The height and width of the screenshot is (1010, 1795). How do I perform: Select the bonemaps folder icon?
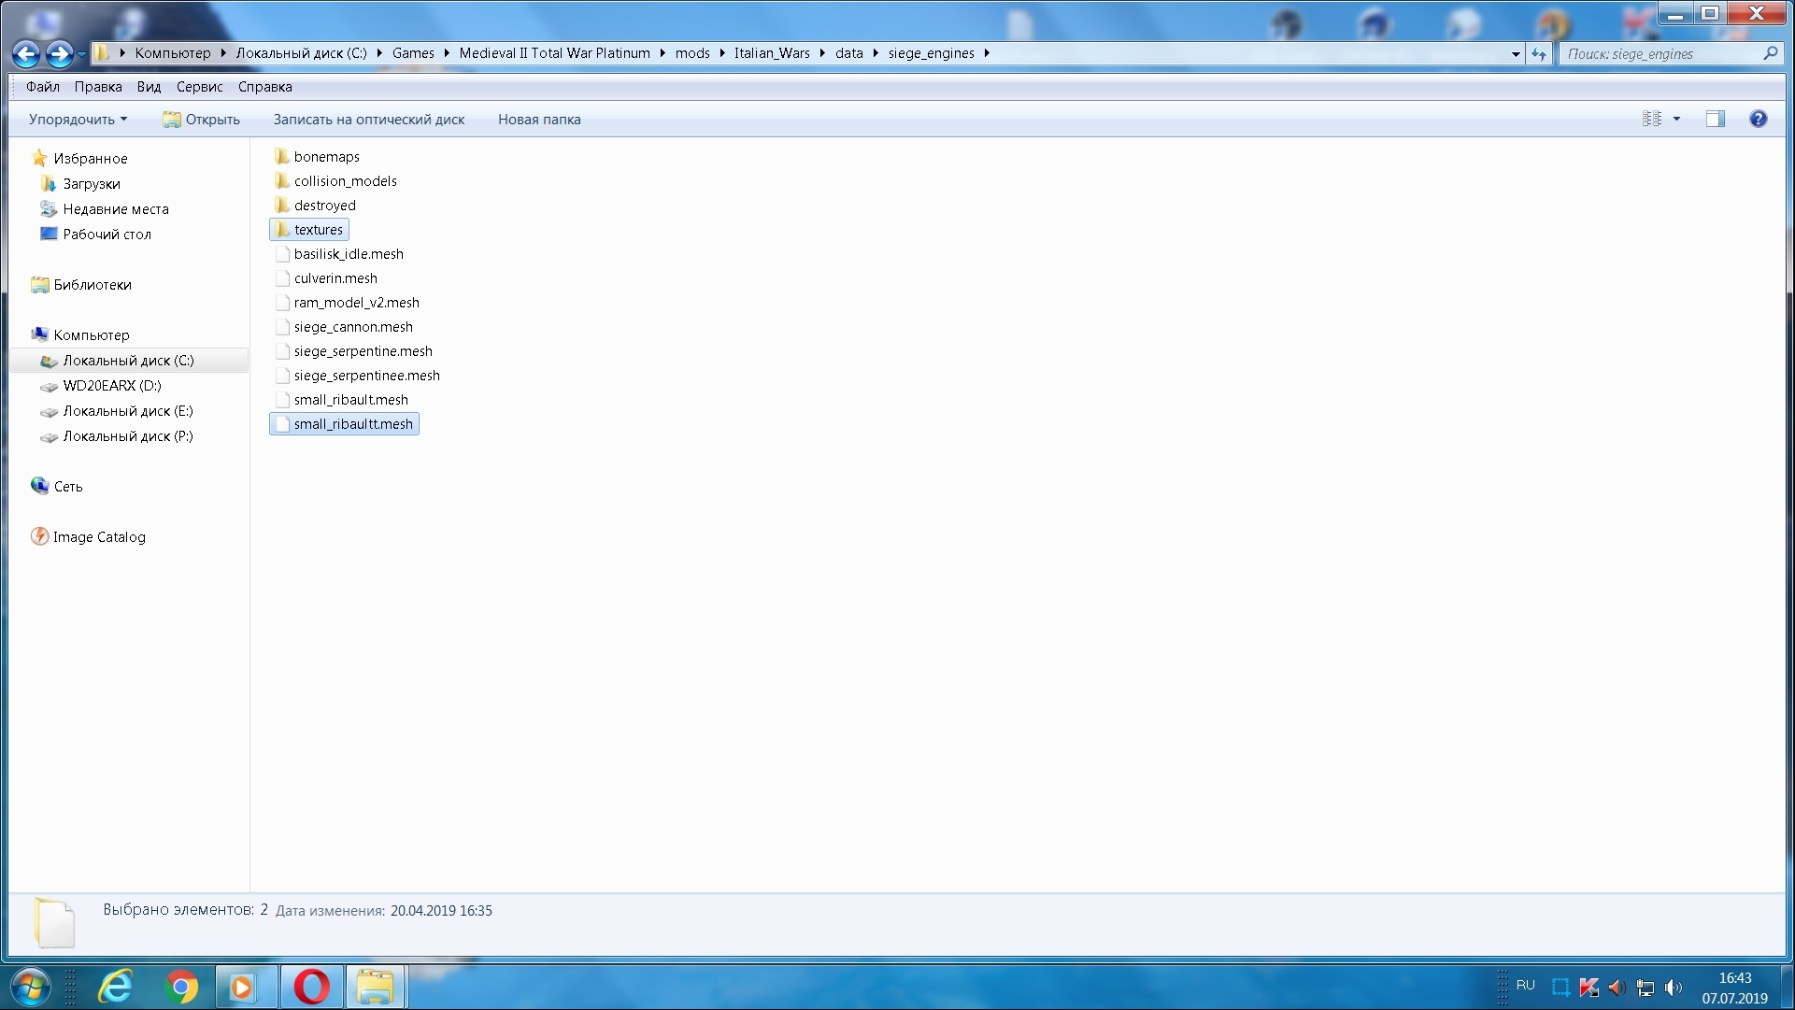[x=281, y=156]
